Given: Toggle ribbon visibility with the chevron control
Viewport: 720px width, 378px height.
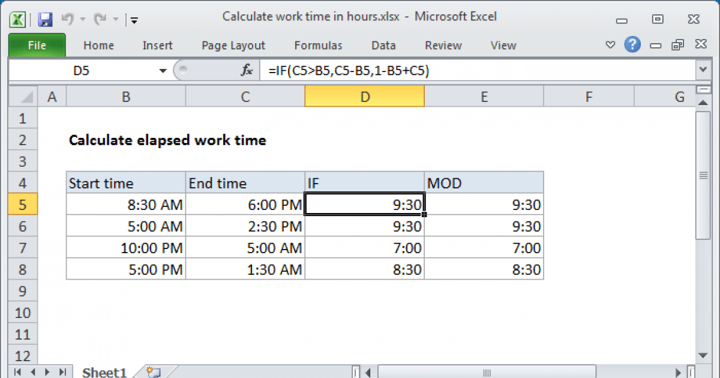Looking at the screenshot, I should click(610, 44).
